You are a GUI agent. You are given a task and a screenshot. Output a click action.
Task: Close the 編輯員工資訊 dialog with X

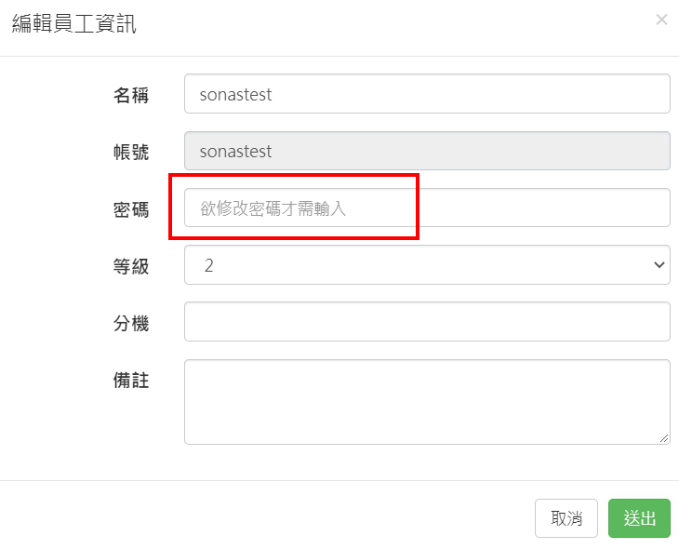coord(661,20)
